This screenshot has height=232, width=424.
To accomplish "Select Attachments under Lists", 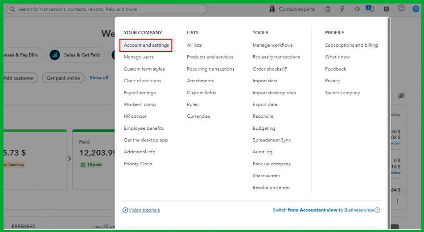I will point(200,80).
